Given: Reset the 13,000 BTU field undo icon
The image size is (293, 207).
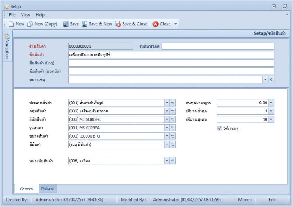Looking at the screenshot, I should tap(173, 136).
